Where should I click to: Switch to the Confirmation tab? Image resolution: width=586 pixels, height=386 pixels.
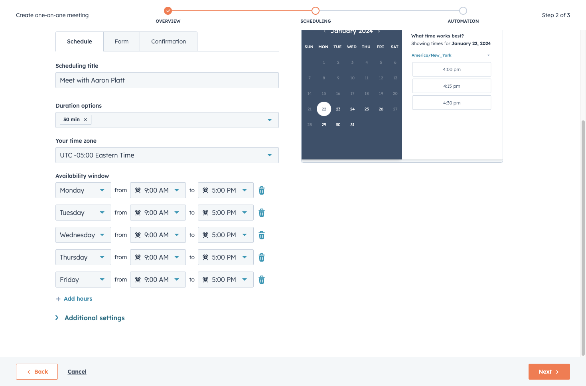coord(169,41)
